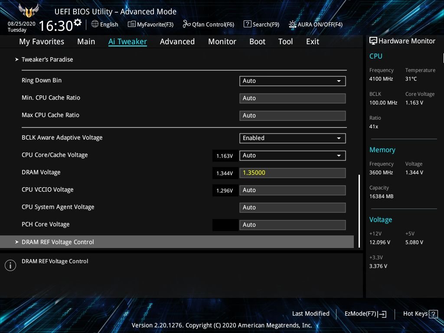This screenshot has width=444, height=333.
Task: Open MyFavorite(F3) list icon
Action: pos(131,24)
